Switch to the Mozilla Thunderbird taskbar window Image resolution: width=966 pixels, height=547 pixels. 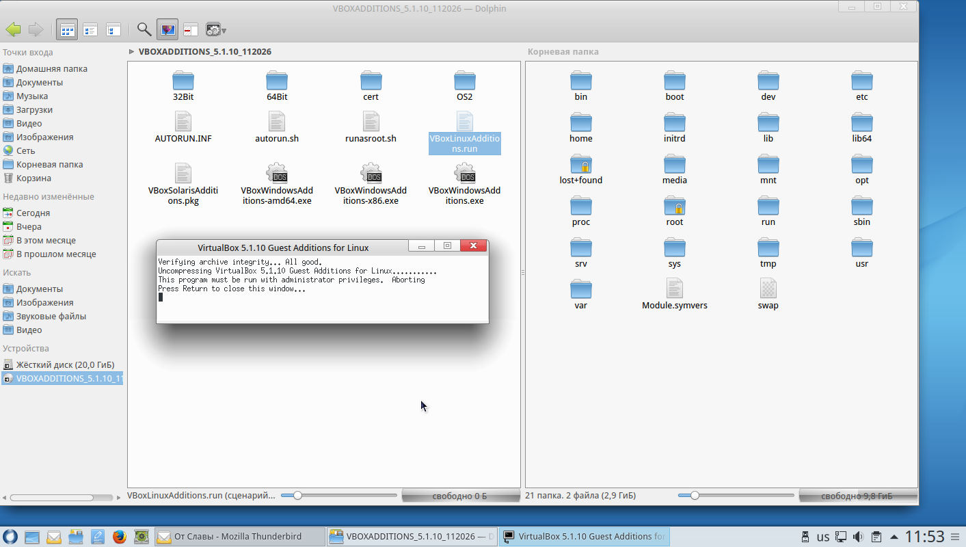click(239, 537)
